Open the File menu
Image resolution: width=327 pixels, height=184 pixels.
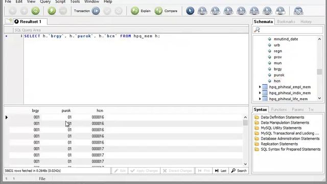pyautogui.click(x=8, y=2)
